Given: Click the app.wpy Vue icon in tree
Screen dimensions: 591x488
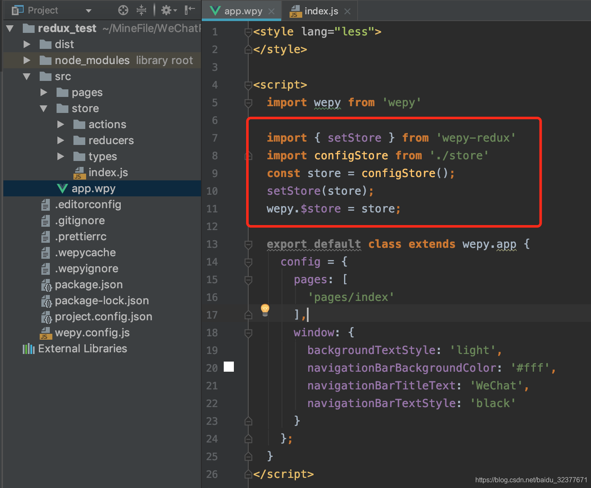Looking at the screenshot, I should pyautogui.click(x=62, y=188).
